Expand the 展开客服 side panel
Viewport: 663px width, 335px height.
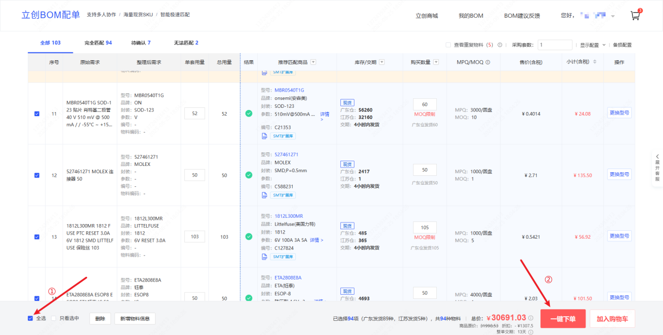(657, 167)
